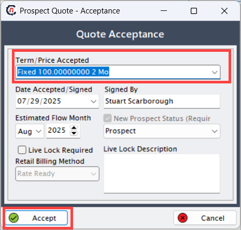Click the Live Lock Description text area

point(162,174)
